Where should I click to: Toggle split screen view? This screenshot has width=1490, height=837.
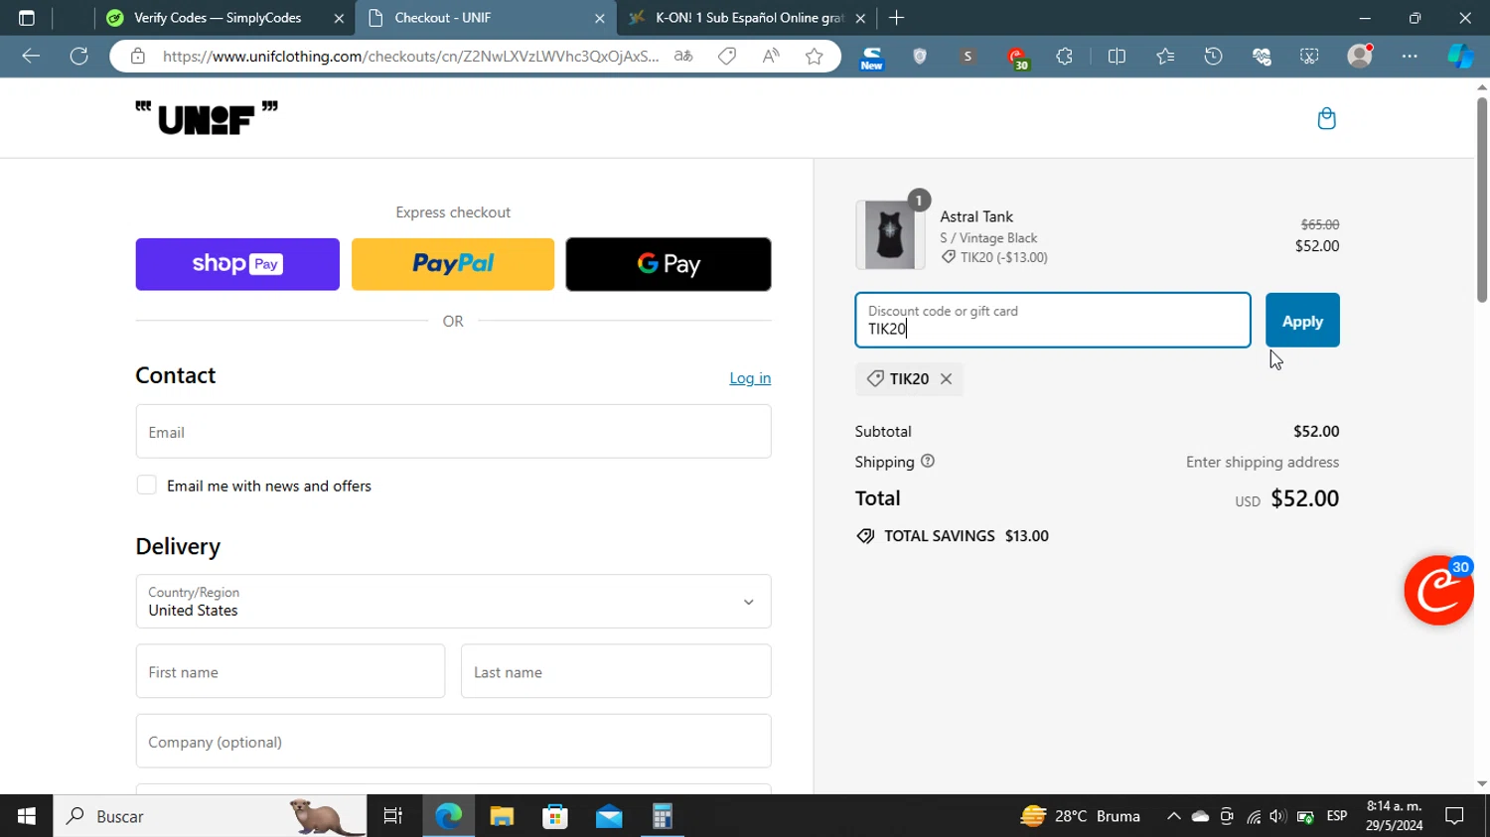coord(1117,57)
